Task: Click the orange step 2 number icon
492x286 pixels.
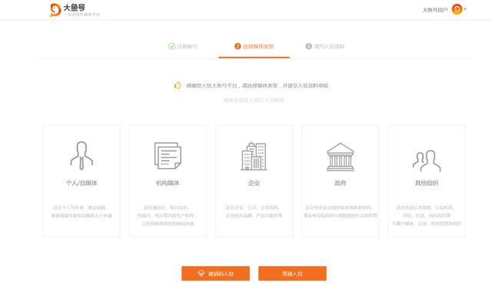Action: (x=238, y=46)
